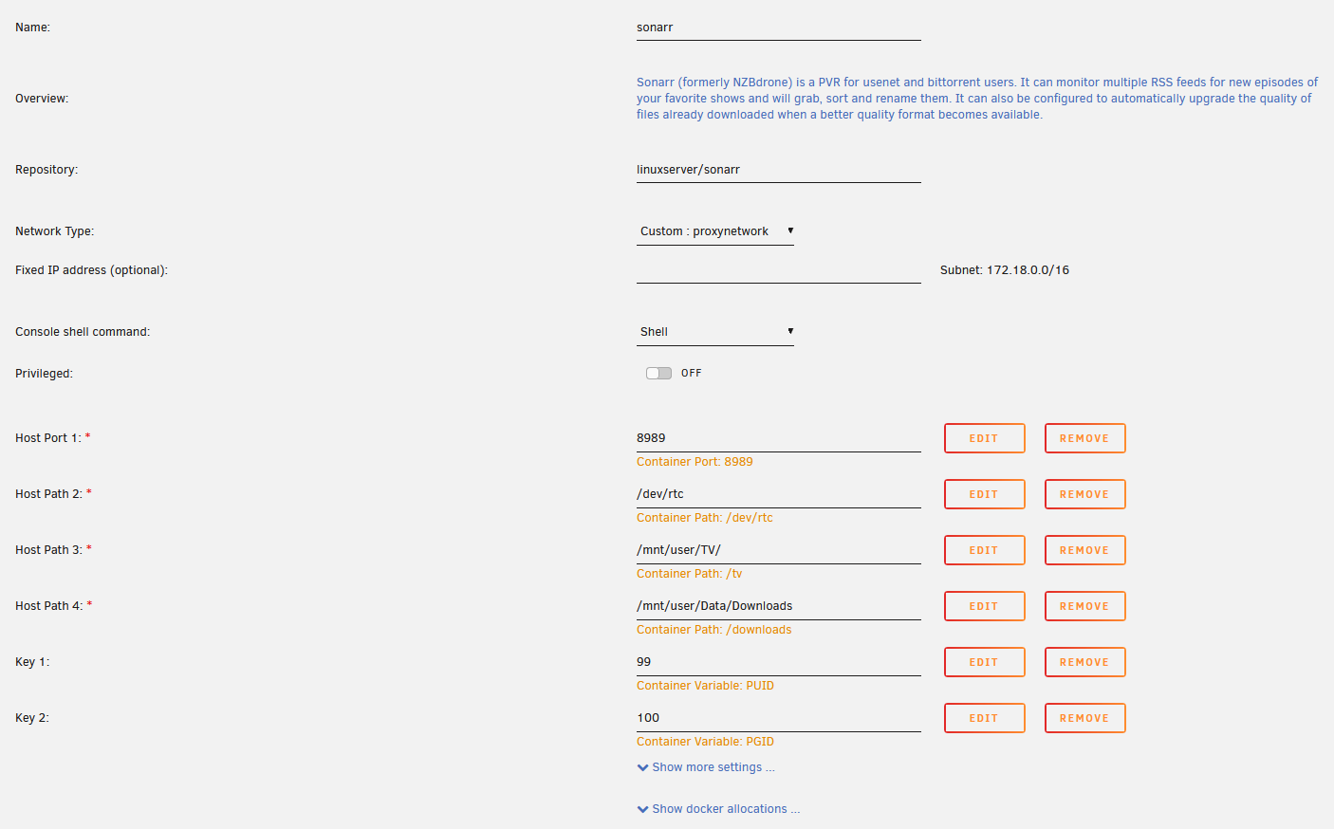Expand Show more settings

point(706,767)
